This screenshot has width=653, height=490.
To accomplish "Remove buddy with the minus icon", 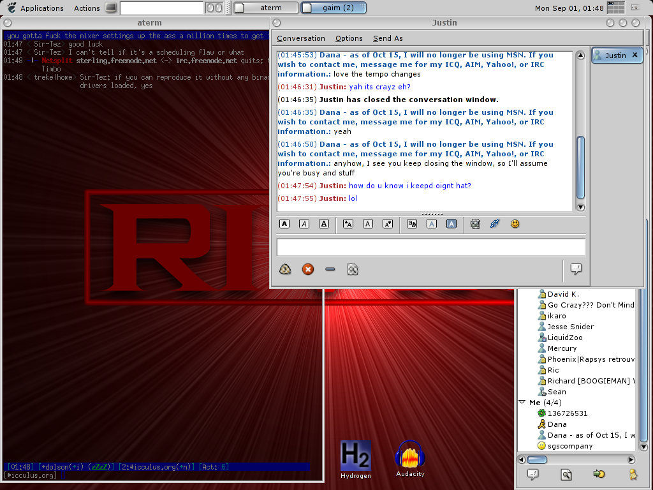I will tap(330, 269).
